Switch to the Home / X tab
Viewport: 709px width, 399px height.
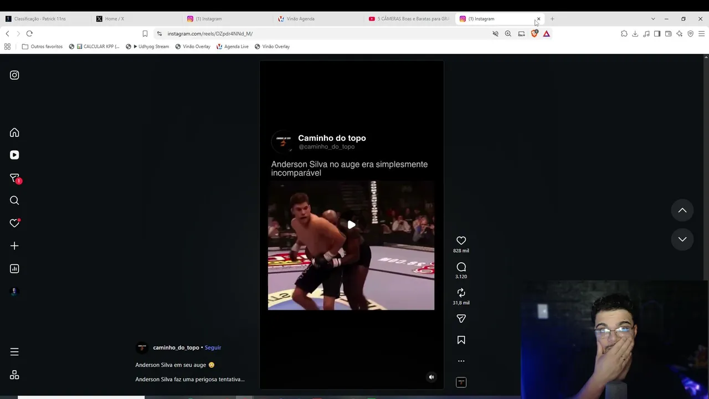point(135,19)
